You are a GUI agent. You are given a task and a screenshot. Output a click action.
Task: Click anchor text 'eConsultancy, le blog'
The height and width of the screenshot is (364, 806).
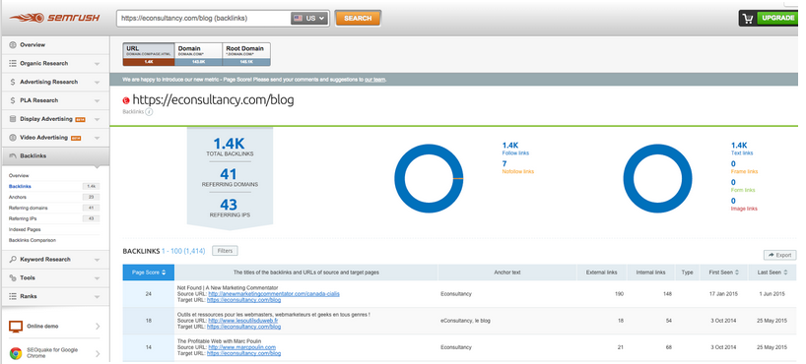(465, 321)
